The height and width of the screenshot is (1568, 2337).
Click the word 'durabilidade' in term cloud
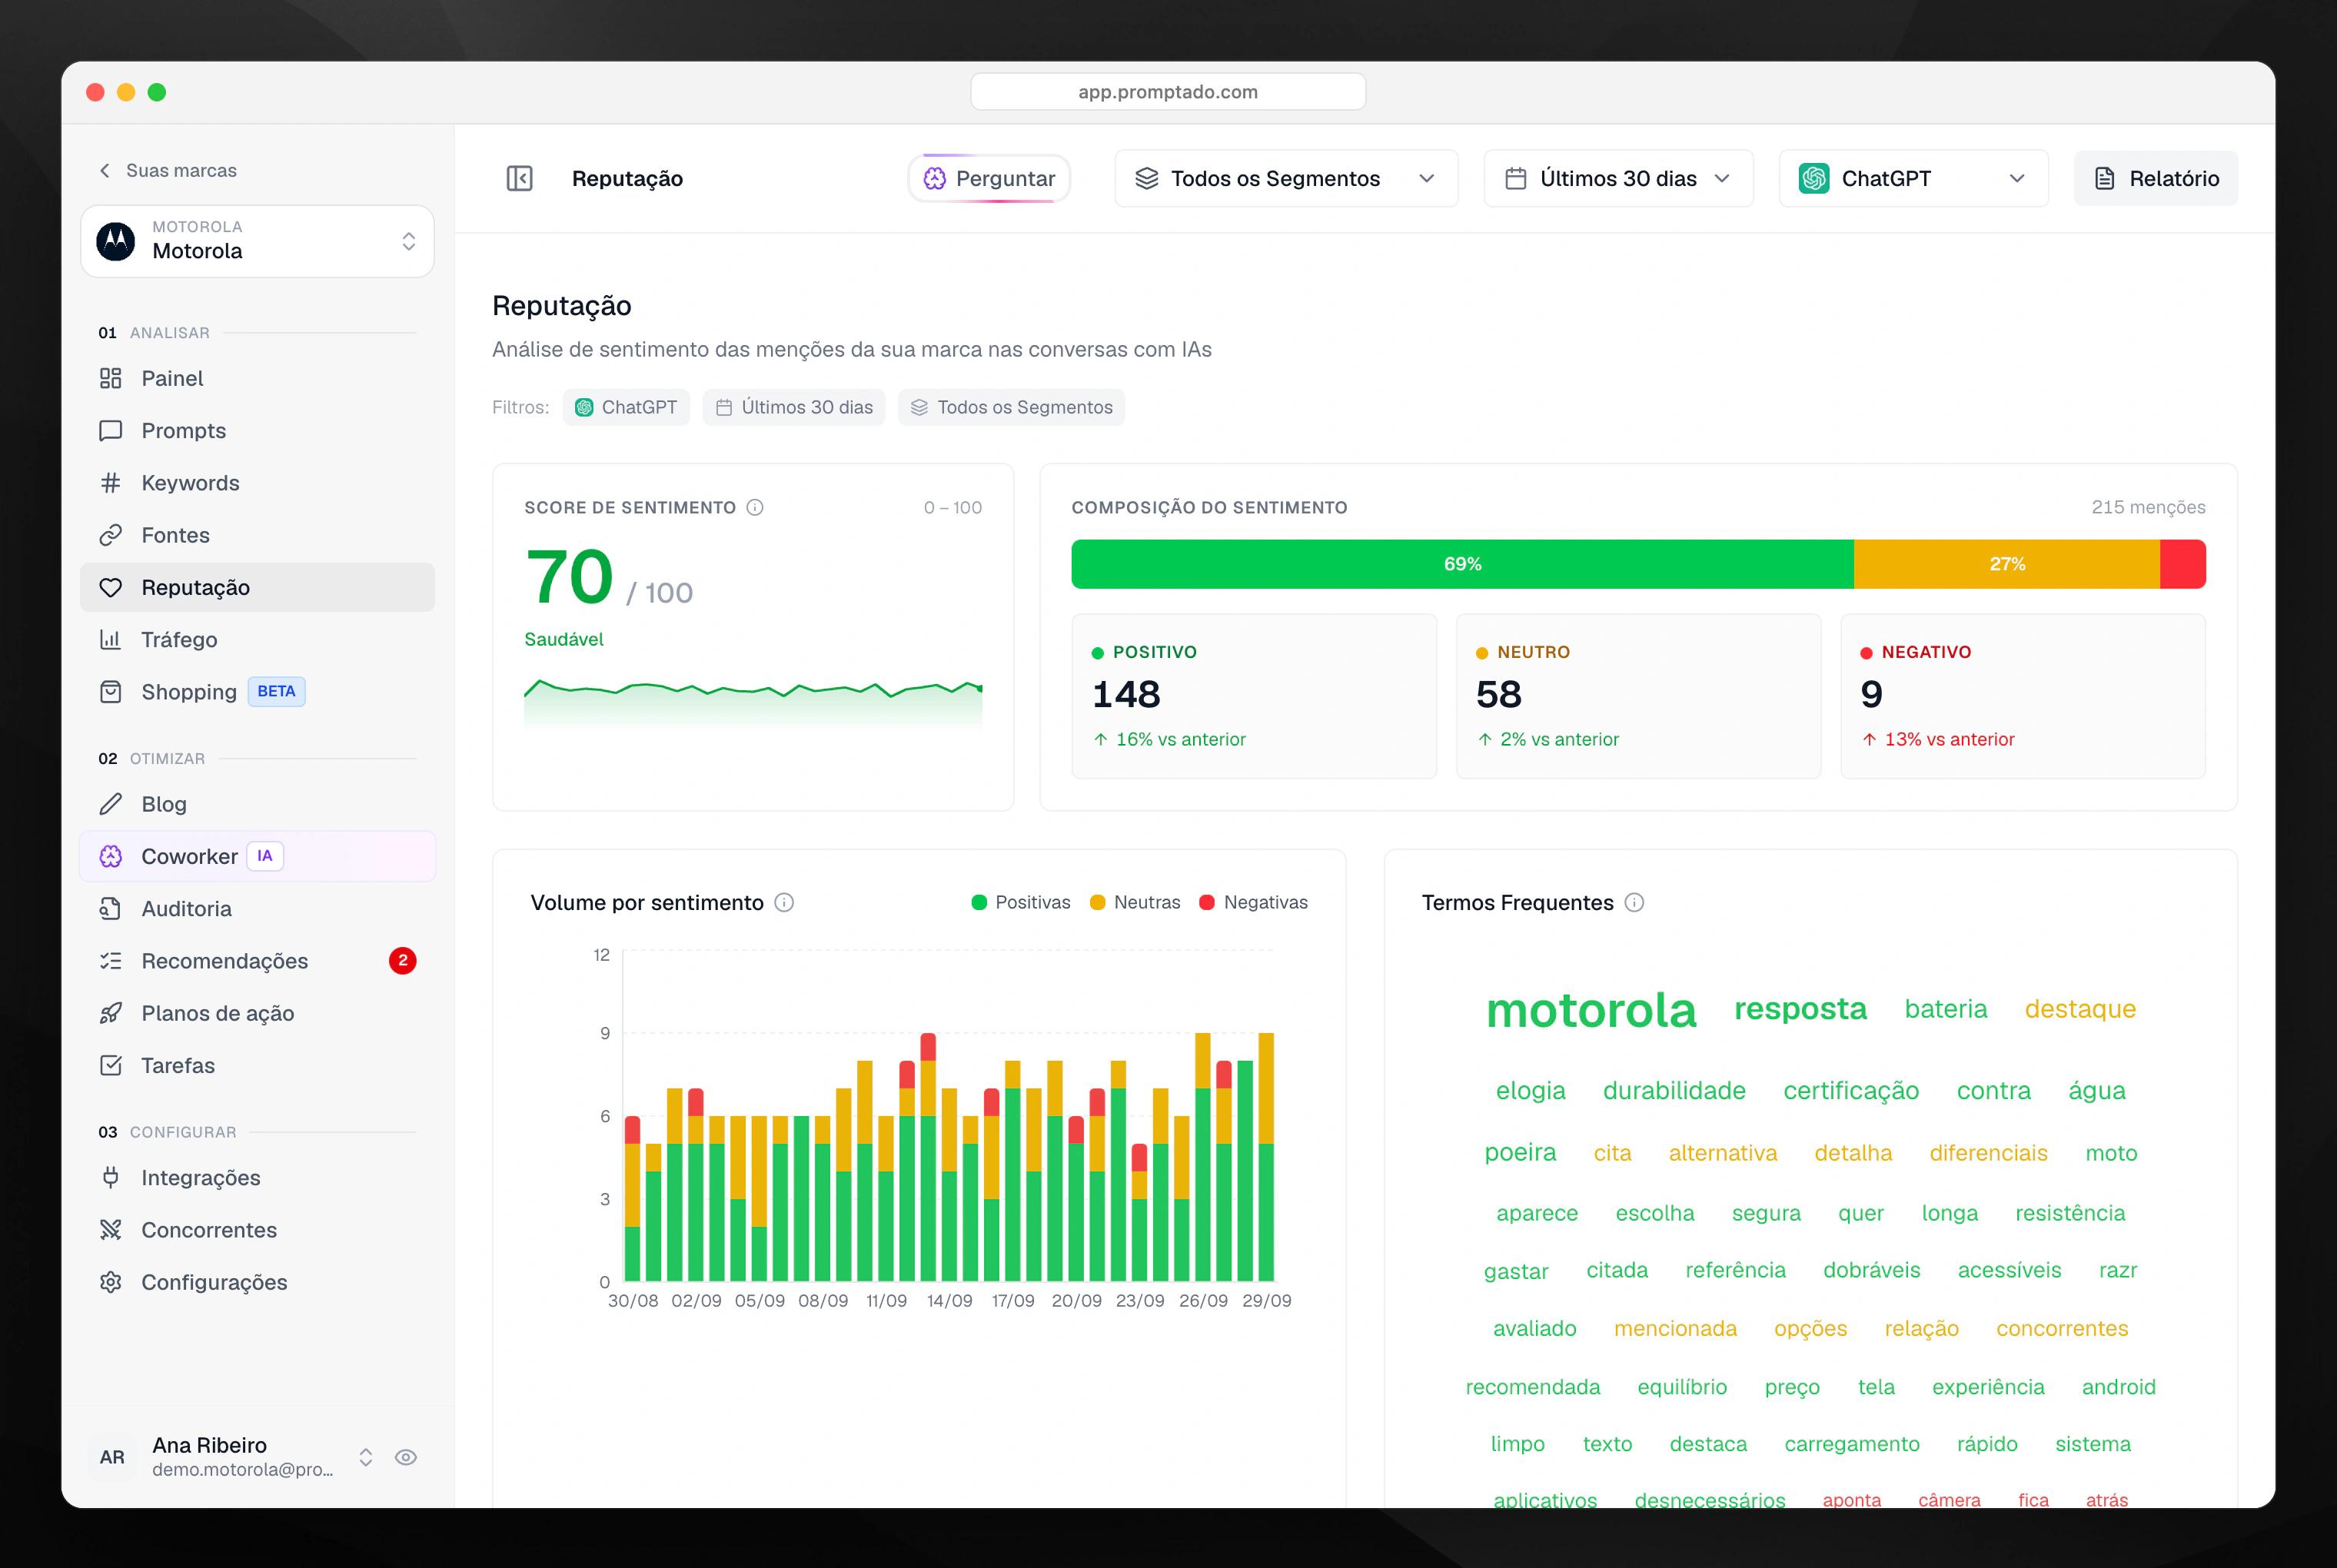pos(1674,1090)
